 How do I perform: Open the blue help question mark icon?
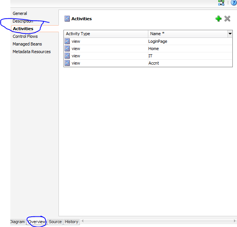[x=234, y=3]
